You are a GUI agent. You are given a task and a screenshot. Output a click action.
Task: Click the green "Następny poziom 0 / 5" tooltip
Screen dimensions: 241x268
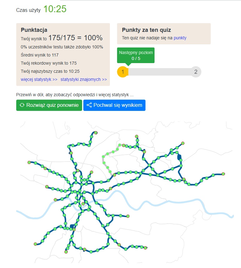[136, 55]
